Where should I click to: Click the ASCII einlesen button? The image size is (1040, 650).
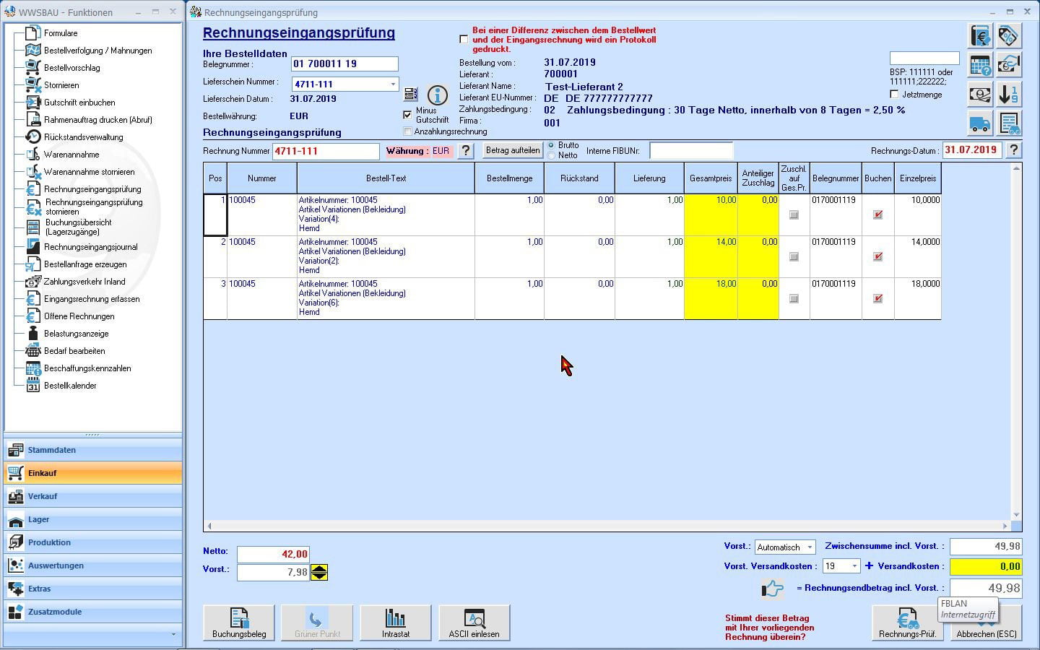pos(474,623)
